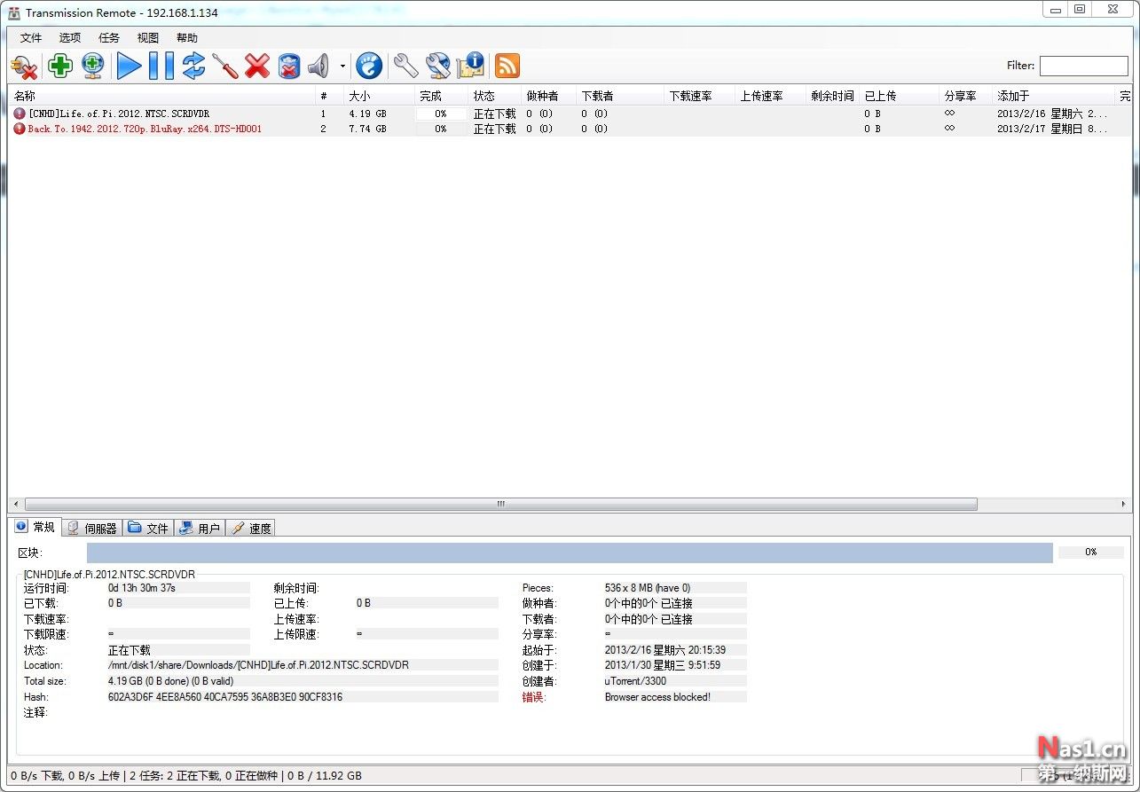
Task: Sort list by 分享率 column header
Action: click(x=966, y=96)
